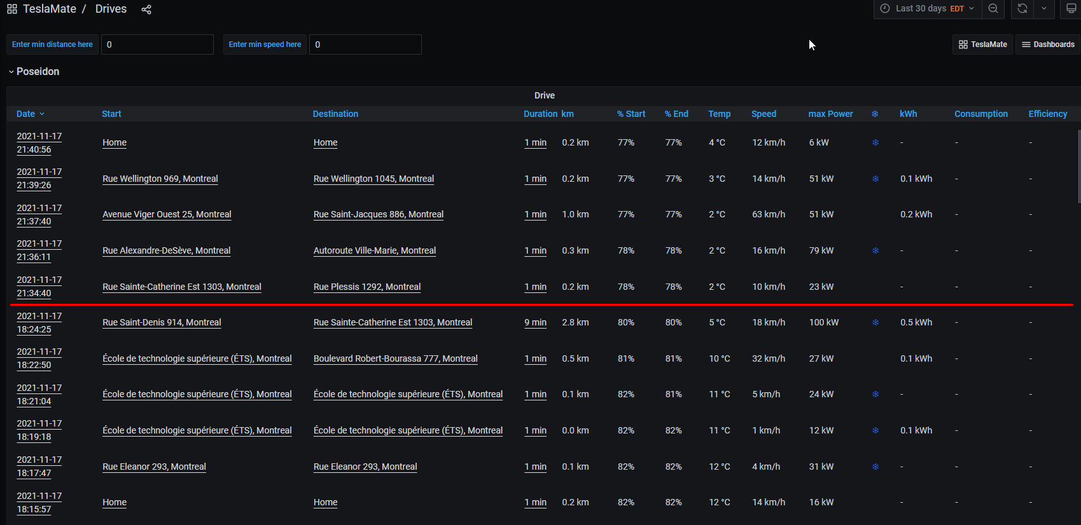The image size is (1081, 525).
Task: Click the vertical table scrollbar
Action: click(1078, 167)
